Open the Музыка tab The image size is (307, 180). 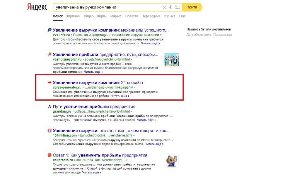169,16
